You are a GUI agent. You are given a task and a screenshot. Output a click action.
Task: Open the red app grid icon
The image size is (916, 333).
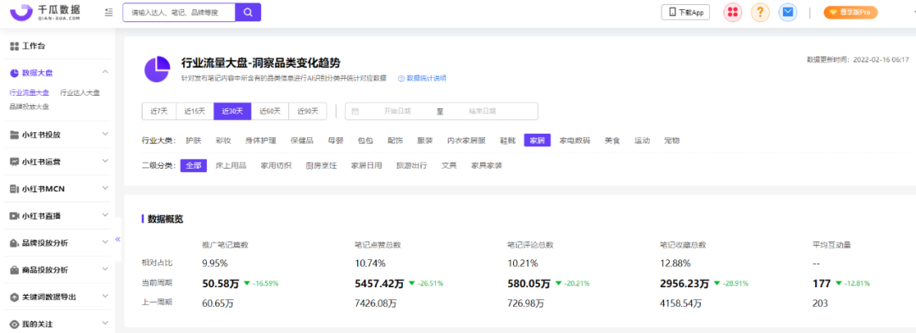[x=733, y=12]
